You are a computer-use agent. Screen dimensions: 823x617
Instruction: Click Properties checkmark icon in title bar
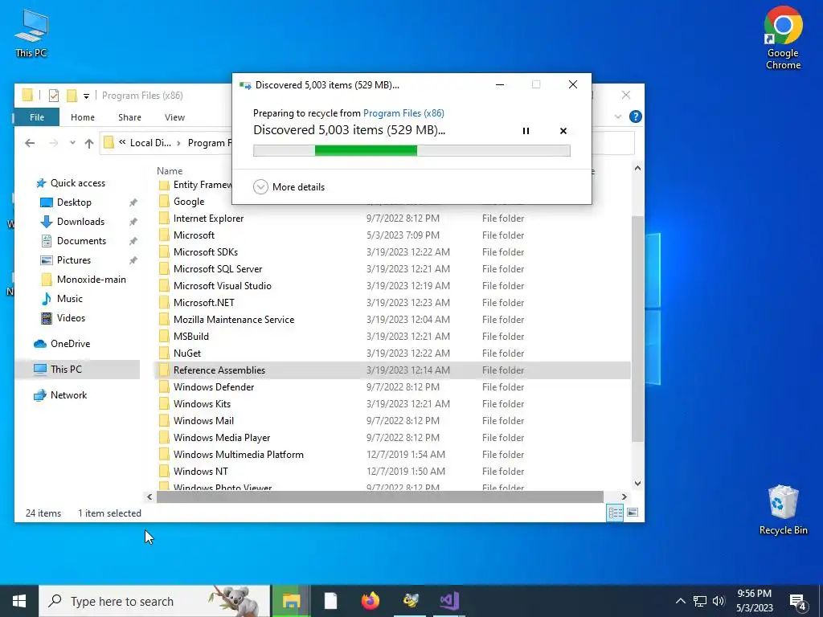coord(54,96)
